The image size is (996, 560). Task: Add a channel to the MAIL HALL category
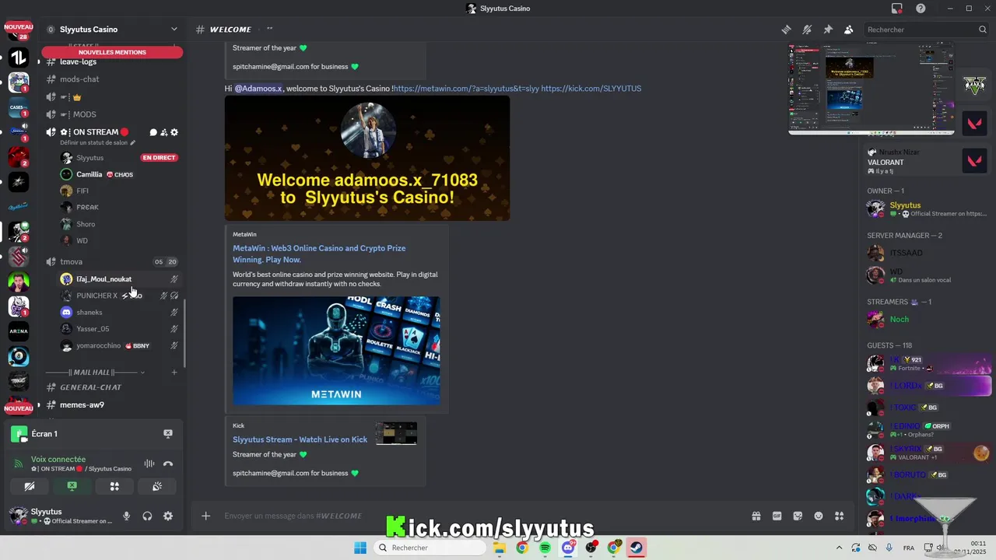coord(174,373)
